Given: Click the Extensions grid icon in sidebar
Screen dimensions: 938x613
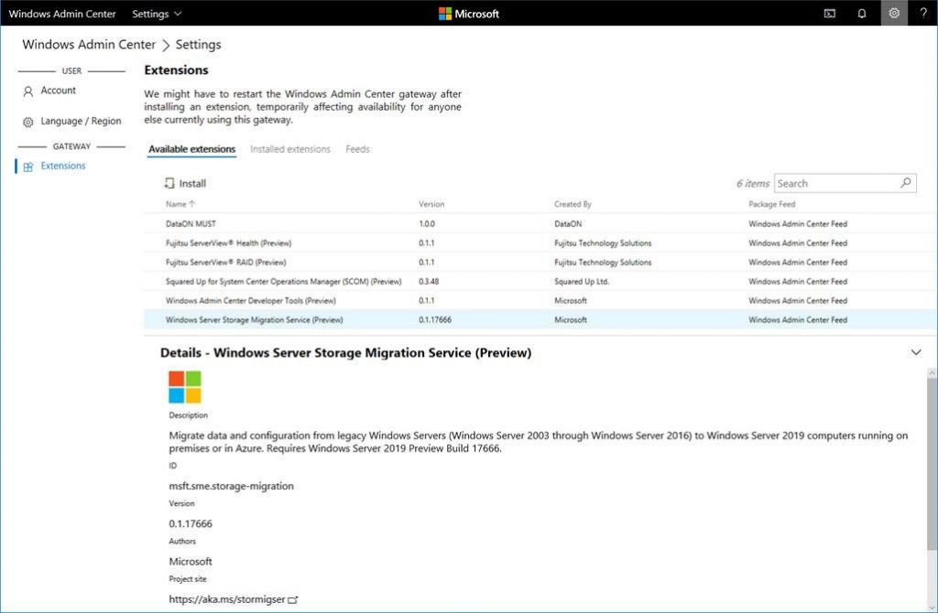Looking at the screenshot, I should [x=27, y=167].
